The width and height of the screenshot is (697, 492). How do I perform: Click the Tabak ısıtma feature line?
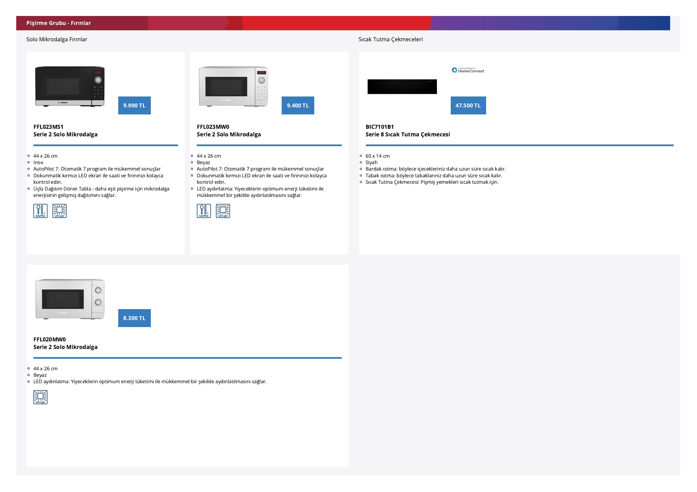pyautogui.click(x=434, y=176)
